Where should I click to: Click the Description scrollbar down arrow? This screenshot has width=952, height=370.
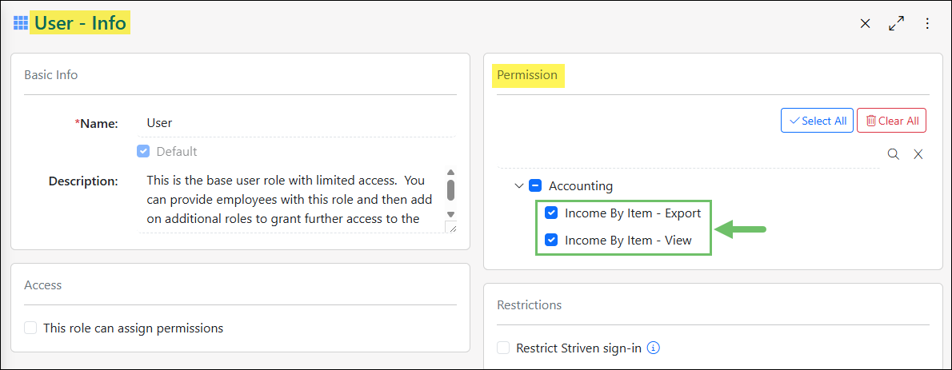click(x=450, y=214)
